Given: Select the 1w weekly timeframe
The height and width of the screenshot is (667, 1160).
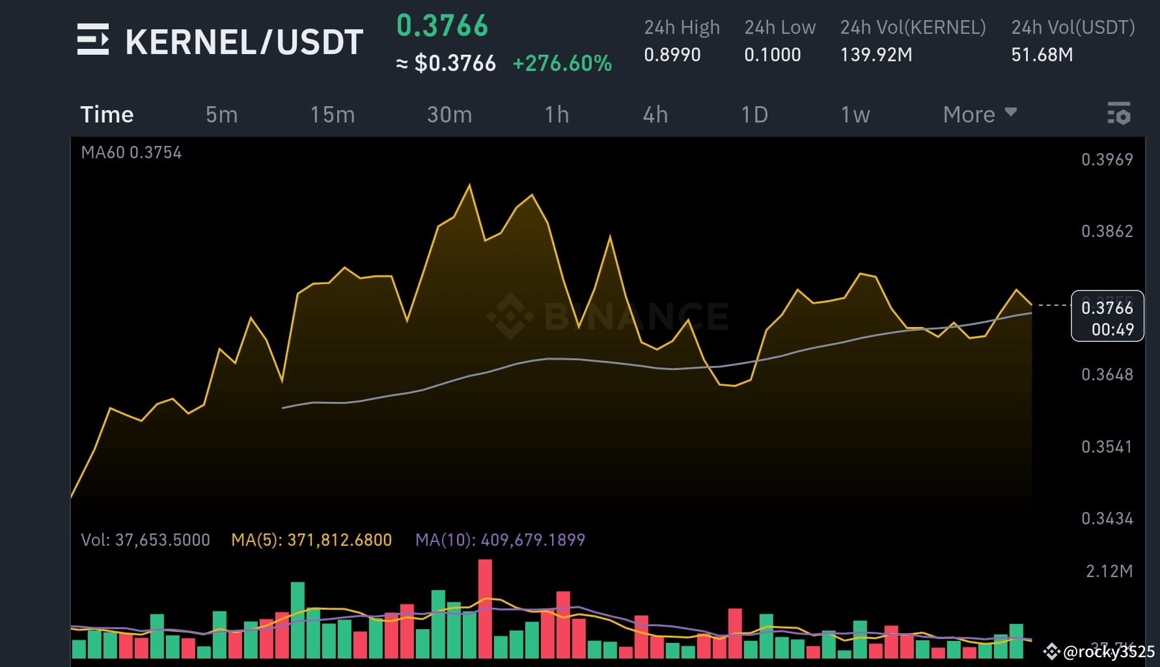Looking at the screenshot, I should pos(855,114).
